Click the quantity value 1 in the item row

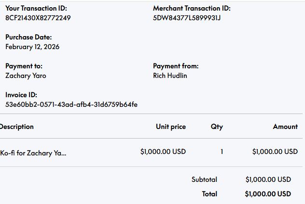[x=222, y=152]
